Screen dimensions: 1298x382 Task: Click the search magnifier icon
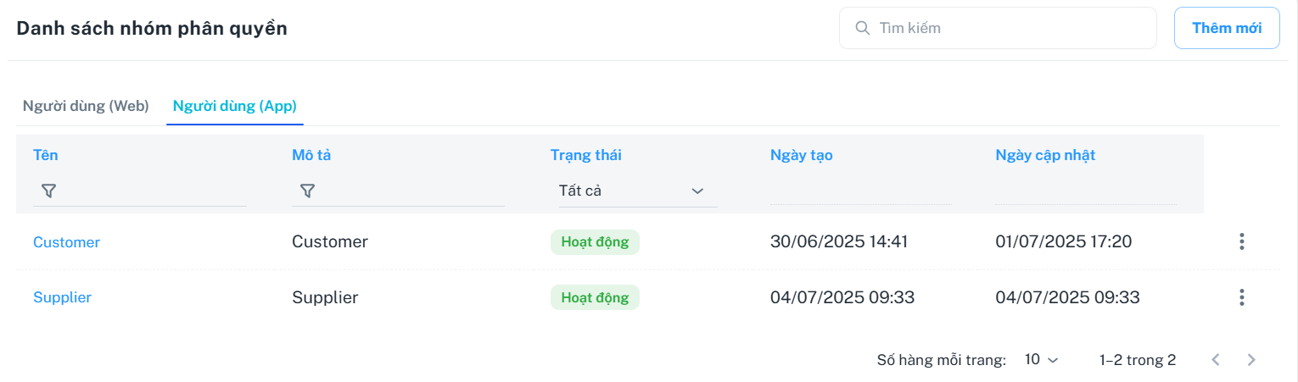tap(862, 28)
